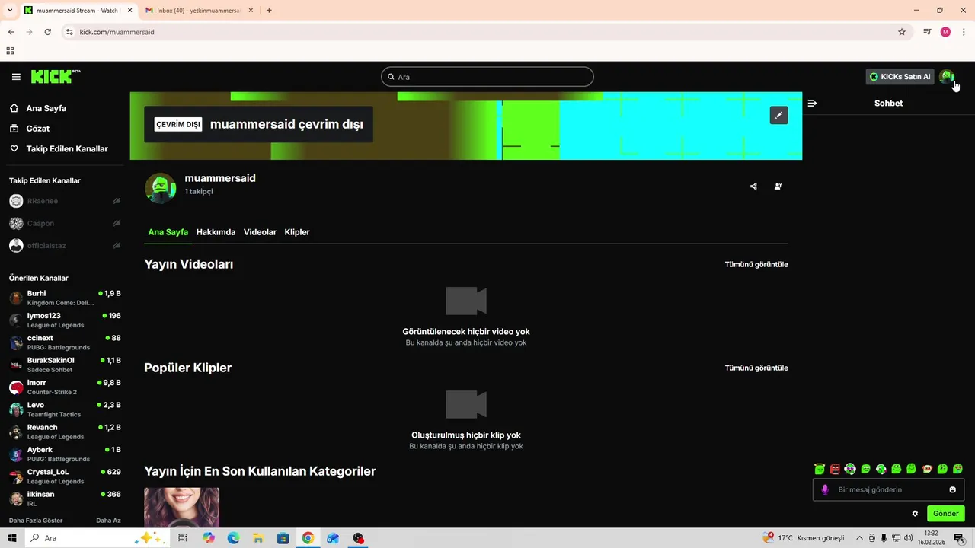975x548 pixels.
Task: Click the KICK logo
Action: pos(56,76)
